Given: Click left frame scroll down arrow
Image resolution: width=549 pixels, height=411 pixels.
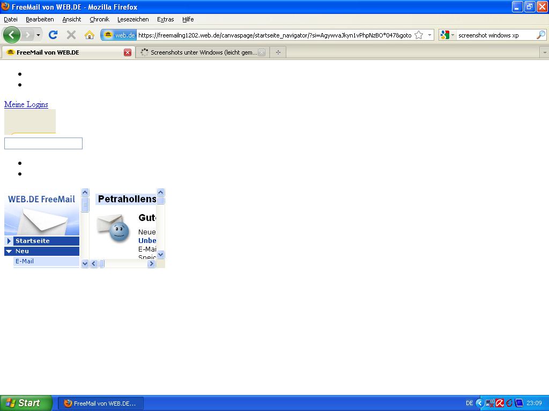Looking at the screenshot, I should click(85, 263).
